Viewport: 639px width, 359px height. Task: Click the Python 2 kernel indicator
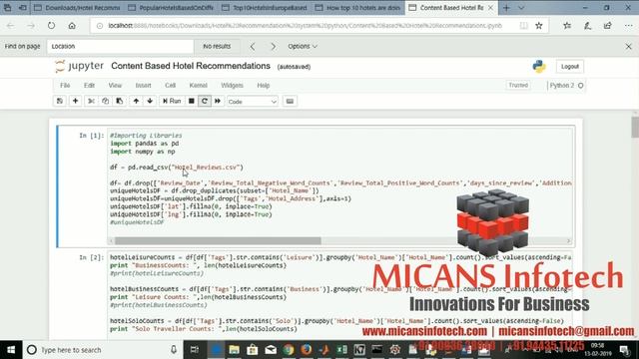pyautogui.click(x=566, y=86)
